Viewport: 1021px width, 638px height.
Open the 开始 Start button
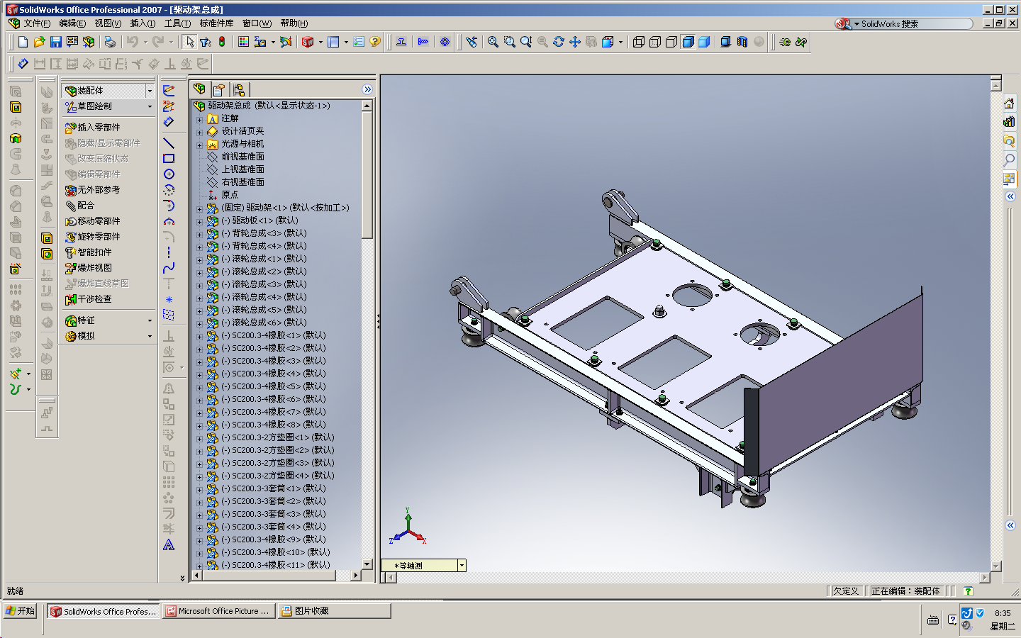[x=20, y=610]
